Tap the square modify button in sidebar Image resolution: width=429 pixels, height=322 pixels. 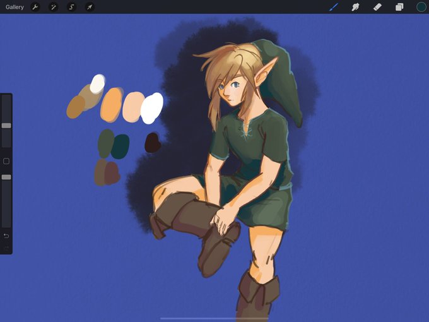6,161
